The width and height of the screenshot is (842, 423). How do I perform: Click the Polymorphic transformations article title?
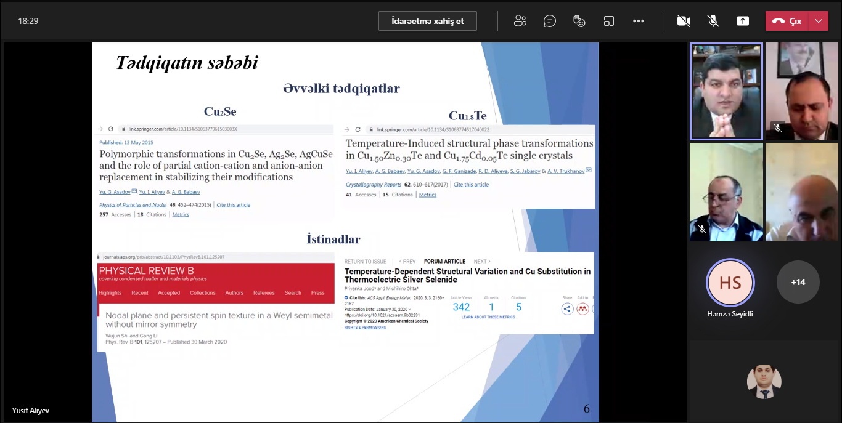pyautogui.click(x=216, y=165)
